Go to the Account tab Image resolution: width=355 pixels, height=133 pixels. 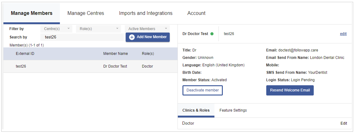click(x=196, y=13)
